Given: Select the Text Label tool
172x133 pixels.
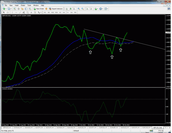Looking at the screenshot, I should click(35, 12).
